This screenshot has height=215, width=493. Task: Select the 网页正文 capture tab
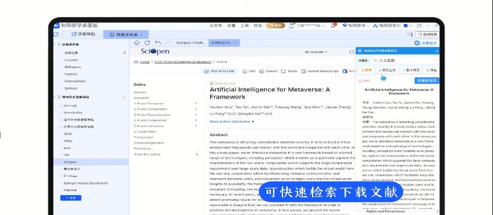[387, 70]
